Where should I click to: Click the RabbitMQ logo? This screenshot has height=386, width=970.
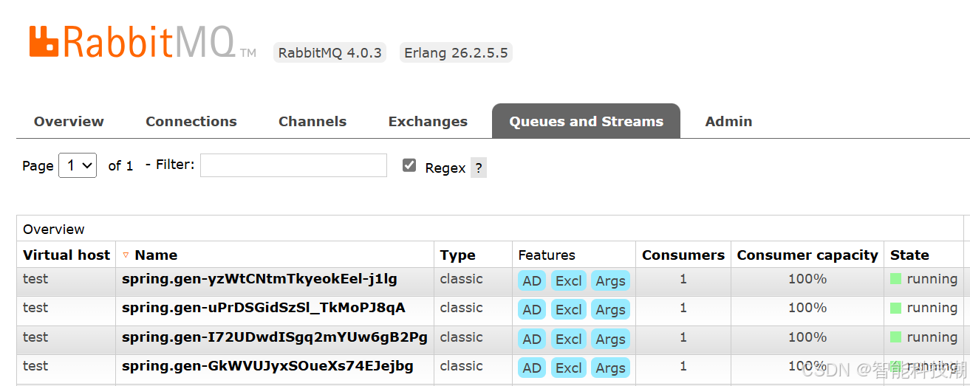click(x=143, y=42)
